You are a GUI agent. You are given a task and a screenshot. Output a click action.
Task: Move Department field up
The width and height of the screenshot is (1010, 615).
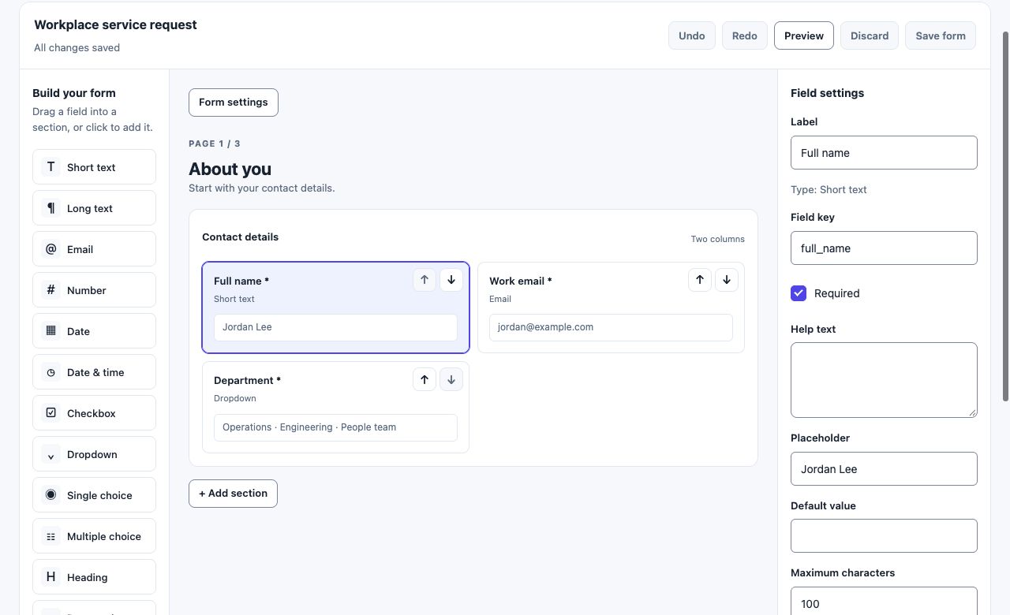pos(425,379)
